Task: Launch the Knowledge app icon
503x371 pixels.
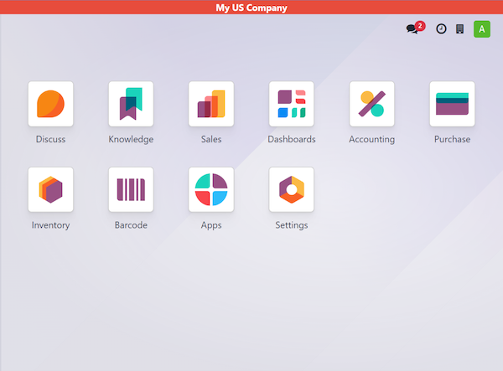Action: 131,104
